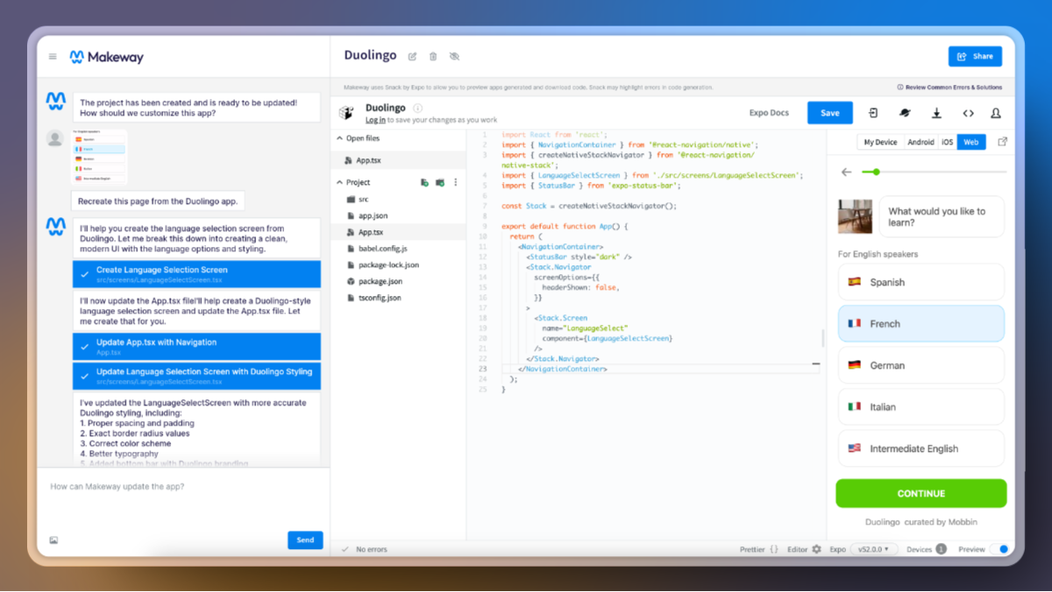Click code editor vertical scrollbar
The image size is (1052, 592).
pos(822,338)
